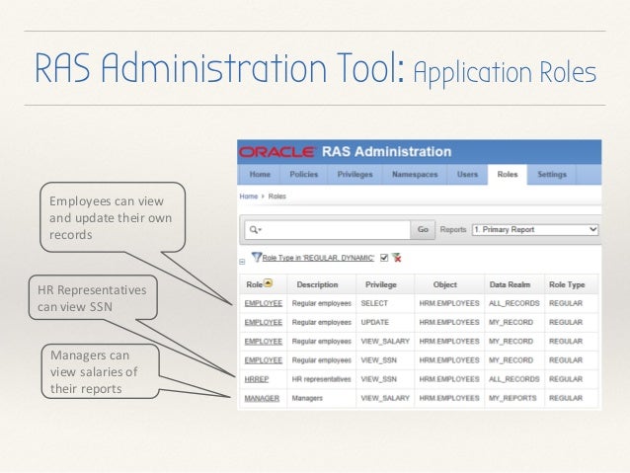Click the HR representatives description cell
This screenshot has height=473, width=630.
[x=322, y=379]
